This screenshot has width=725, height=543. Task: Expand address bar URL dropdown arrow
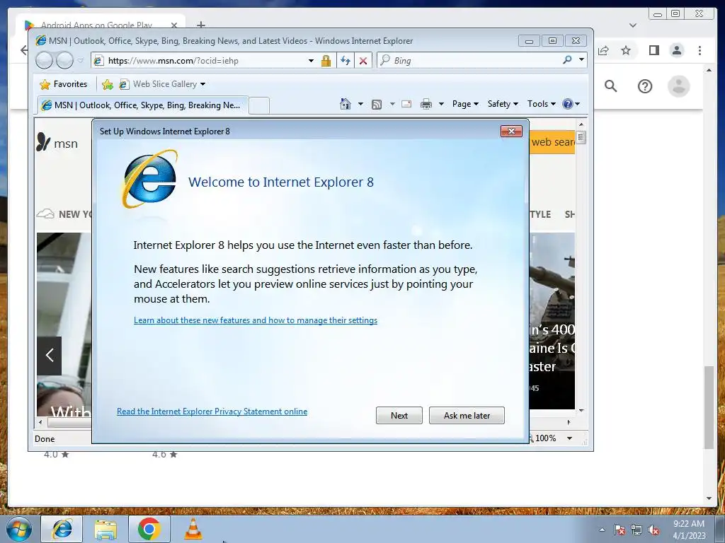(312, 61)
